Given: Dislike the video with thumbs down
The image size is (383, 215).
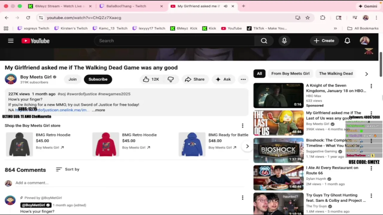Looking at the screenshot, I should [171, 79].
